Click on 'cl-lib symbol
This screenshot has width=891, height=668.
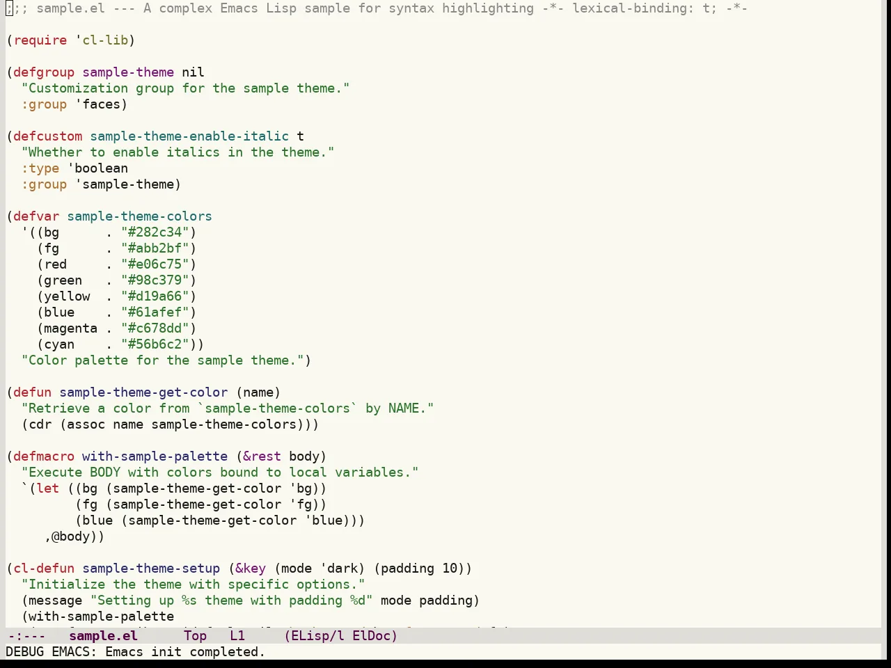click(102, 40)
